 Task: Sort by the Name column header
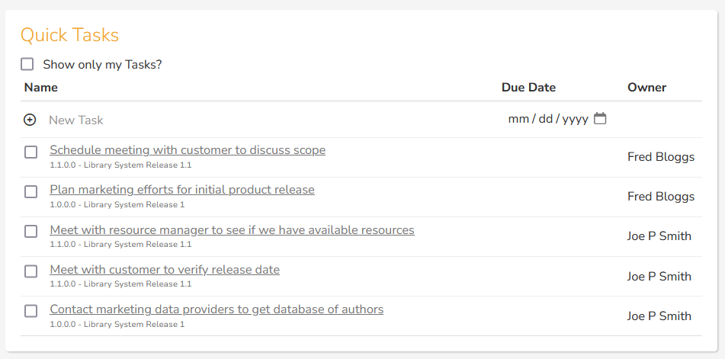click(x=41, y=88)
